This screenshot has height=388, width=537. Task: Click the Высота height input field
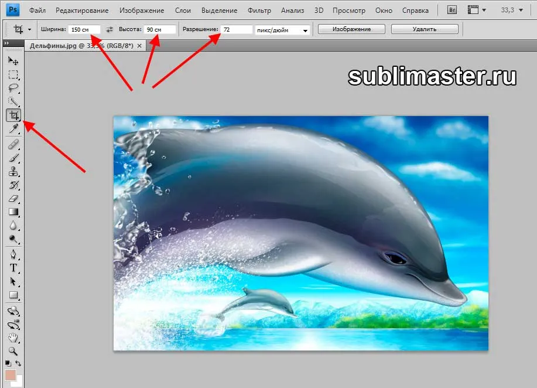[160, 29]
